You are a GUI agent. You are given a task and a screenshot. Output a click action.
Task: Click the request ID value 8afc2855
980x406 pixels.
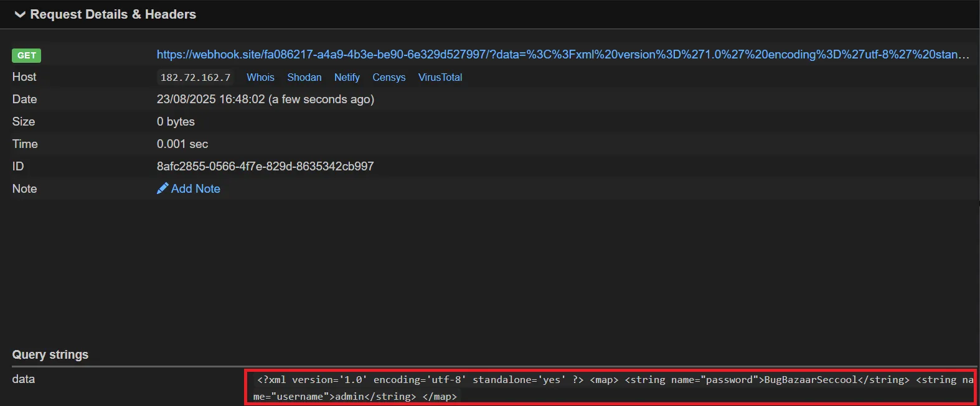click(265, 166)
